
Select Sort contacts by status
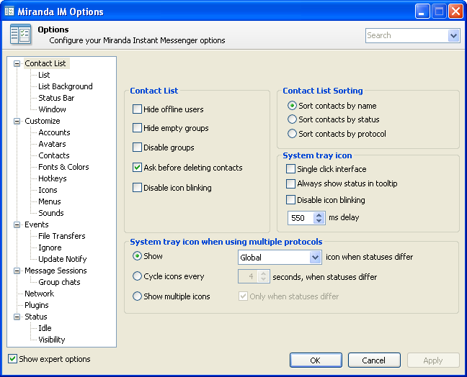coord(292,119)
